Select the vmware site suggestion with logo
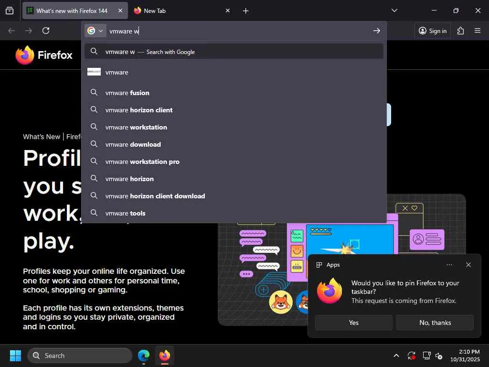The image size is (489, 367). tap(234, 72)
